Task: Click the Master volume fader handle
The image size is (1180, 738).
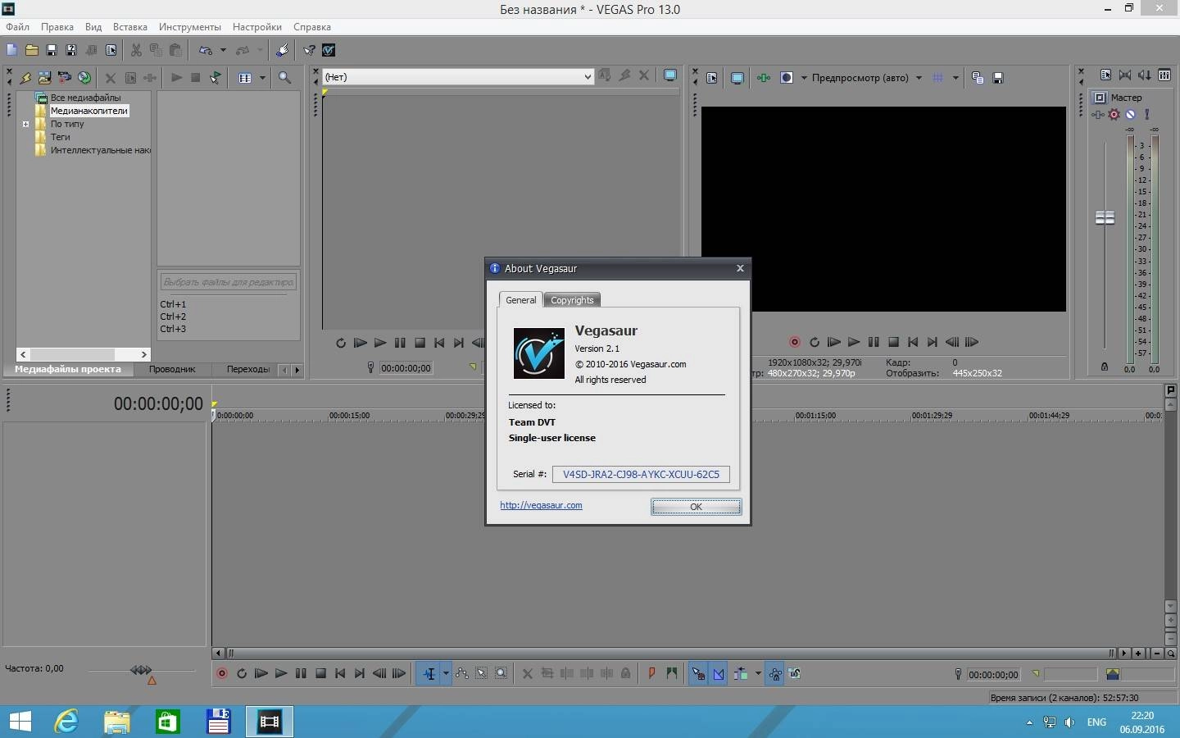Action: pos(1105,217)
